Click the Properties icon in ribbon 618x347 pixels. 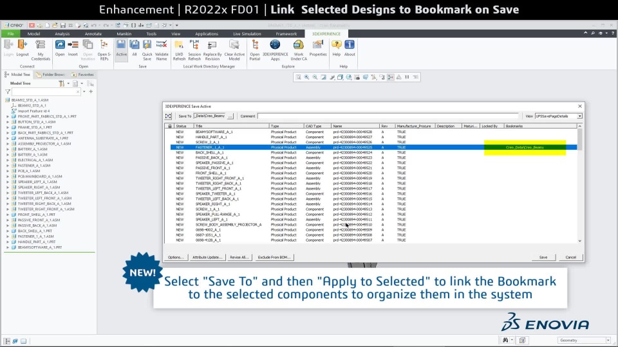[317, 45]
